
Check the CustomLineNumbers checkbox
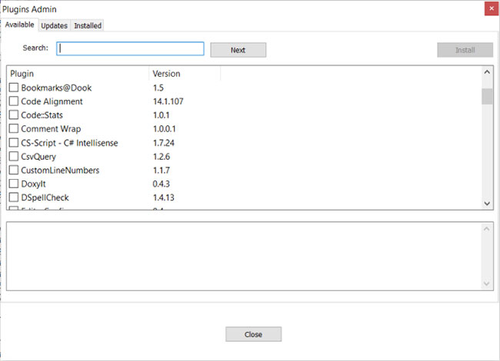[x=14, y=170]
